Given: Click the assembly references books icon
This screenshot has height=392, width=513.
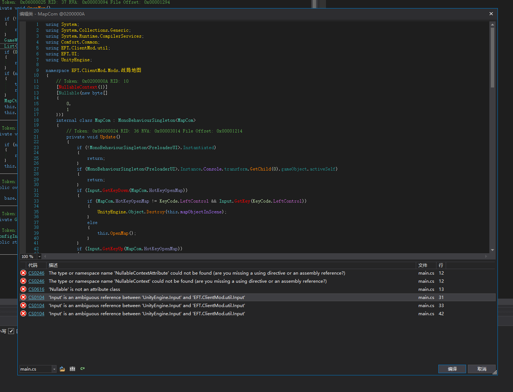Looking at the screenshot, I should click(72, 369).
